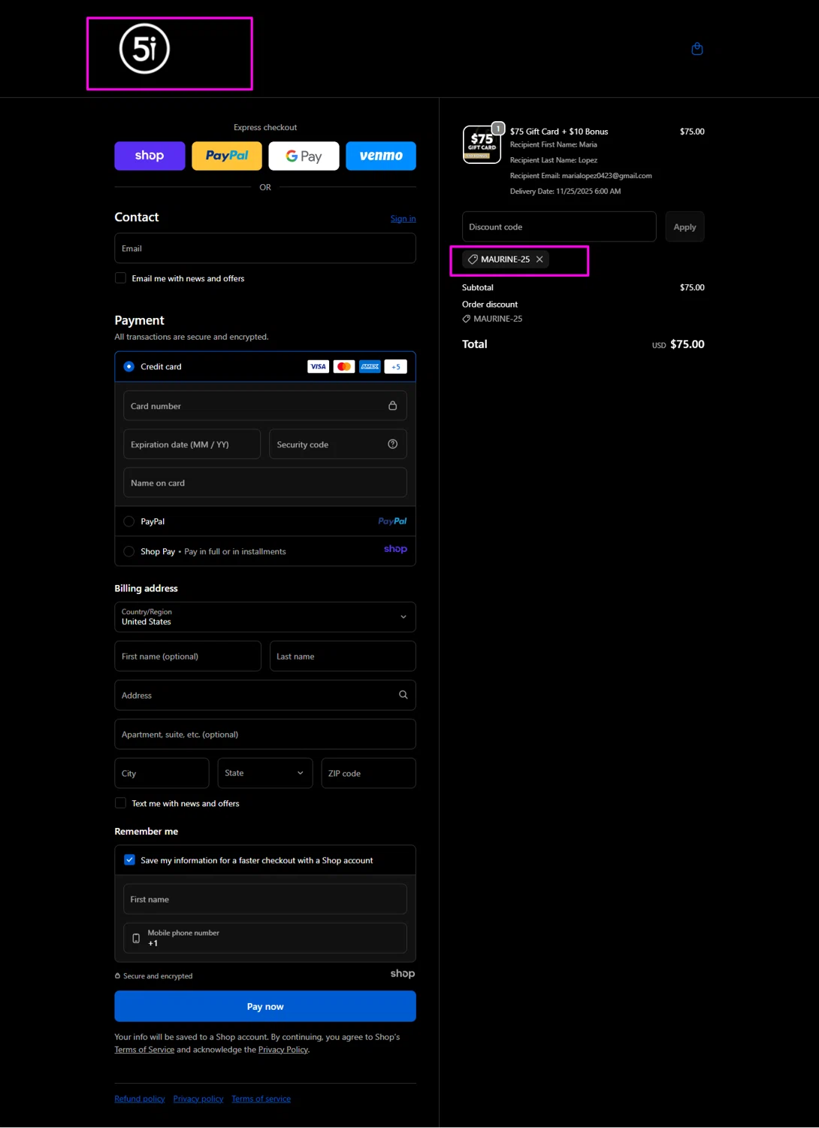
Task: Focus the City field
Action: pos(162,773)
